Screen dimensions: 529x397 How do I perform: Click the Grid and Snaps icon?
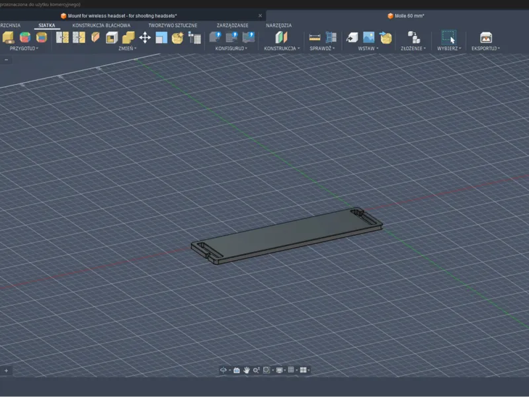point(291,370)
